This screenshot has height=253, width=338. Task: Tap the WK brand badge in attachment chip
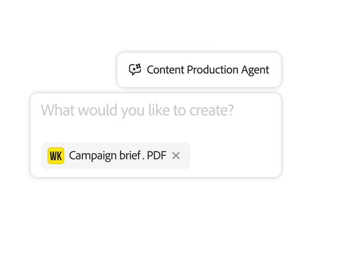click(56, 155)
